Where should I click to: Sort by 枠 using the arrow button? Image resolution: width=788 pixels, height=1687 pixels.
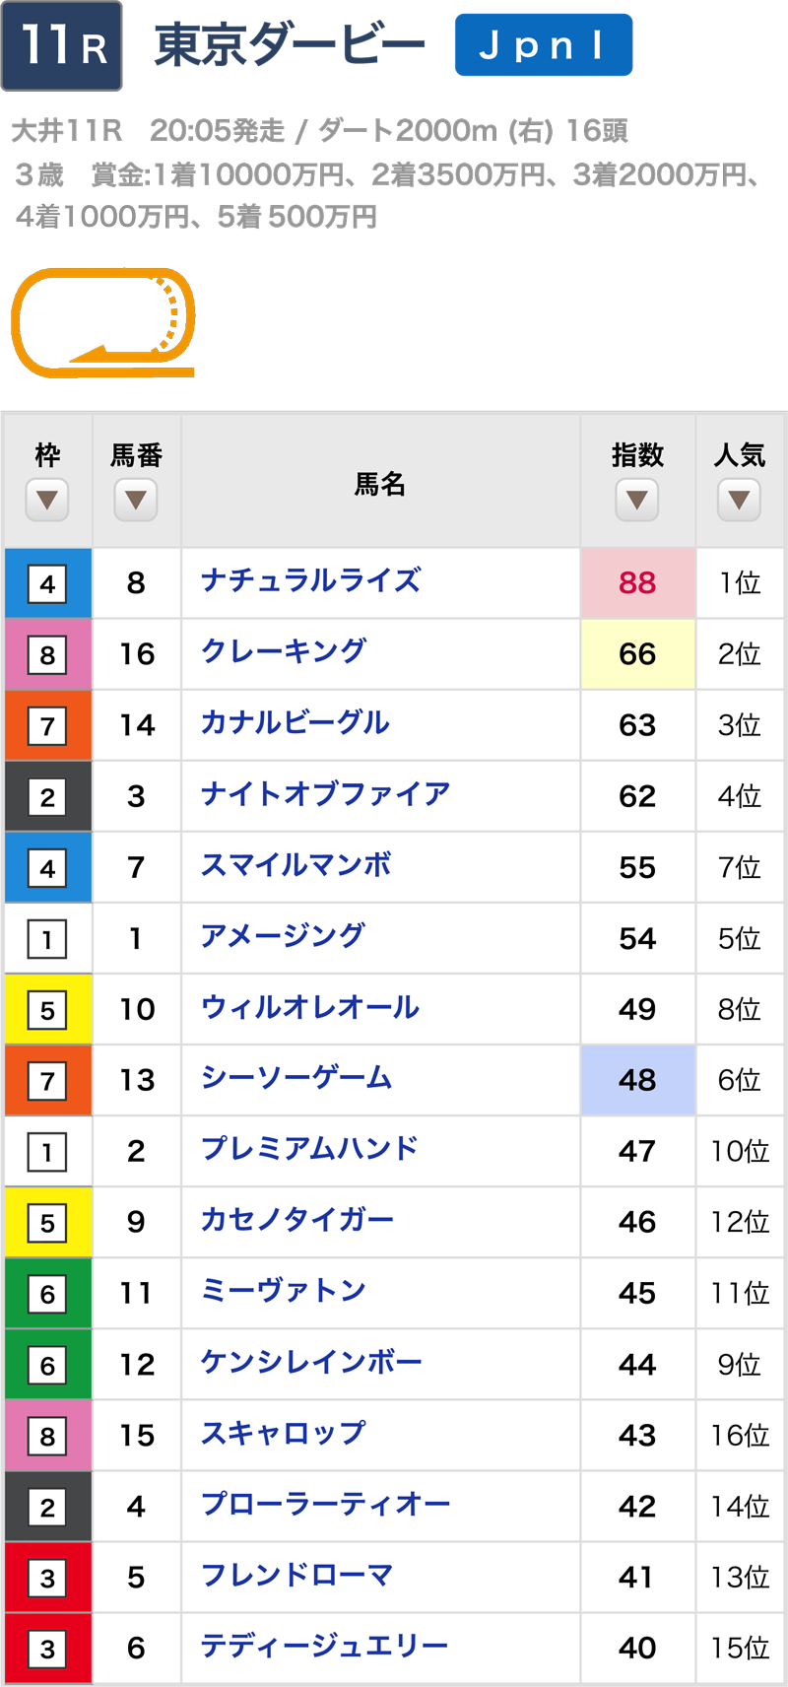[x=47, y=500]
